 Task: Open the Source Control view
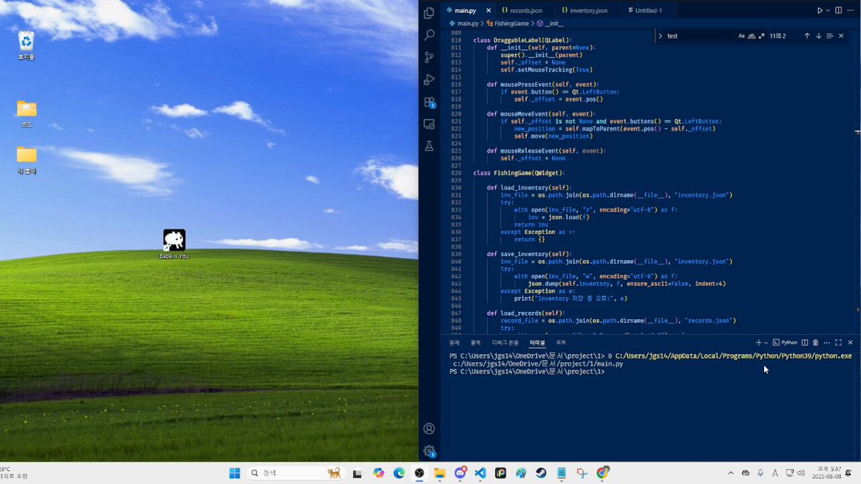429,57
